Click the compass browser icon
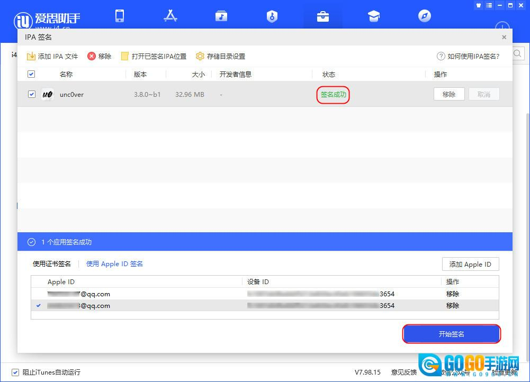 [425, 16]
